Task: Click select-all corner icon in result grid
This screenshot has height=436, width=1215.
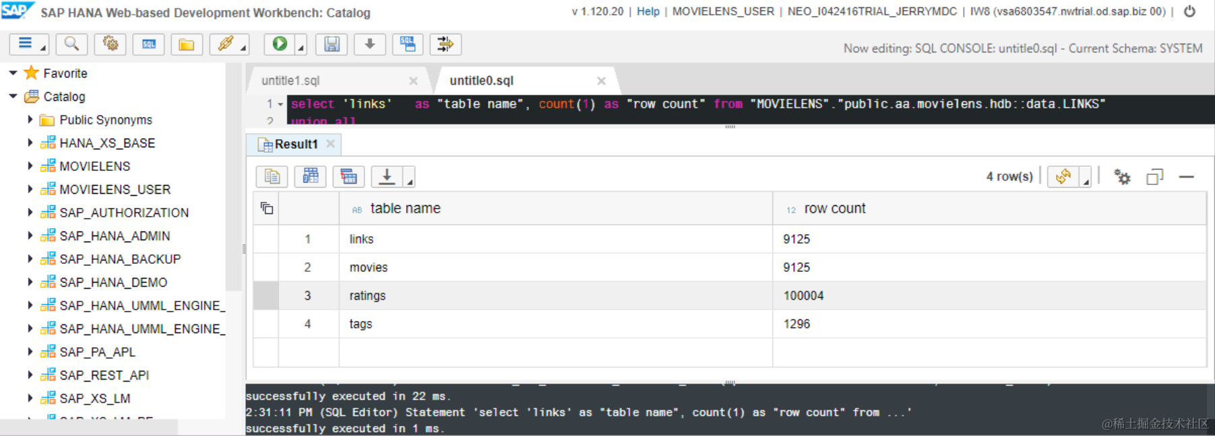Action: [x=267, y=209]
